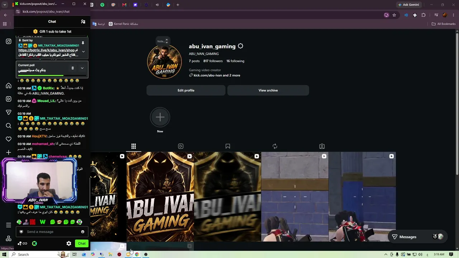This screenshot has width=459, height=258.
Task: Delete the current poll with the trash icon
Action: tap(72, 68)
